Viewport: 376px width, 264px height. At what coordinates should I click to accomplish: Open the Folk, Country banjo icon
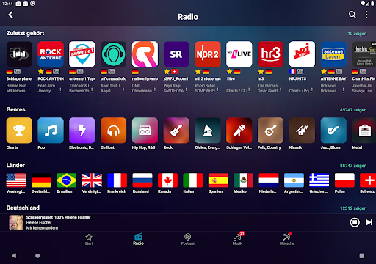(x=270, y=131)
